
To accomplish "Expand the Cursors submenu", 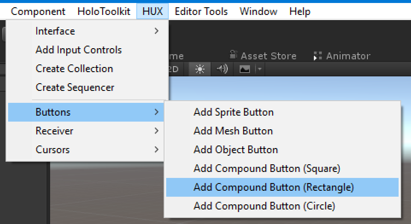I will click(86, 150).
